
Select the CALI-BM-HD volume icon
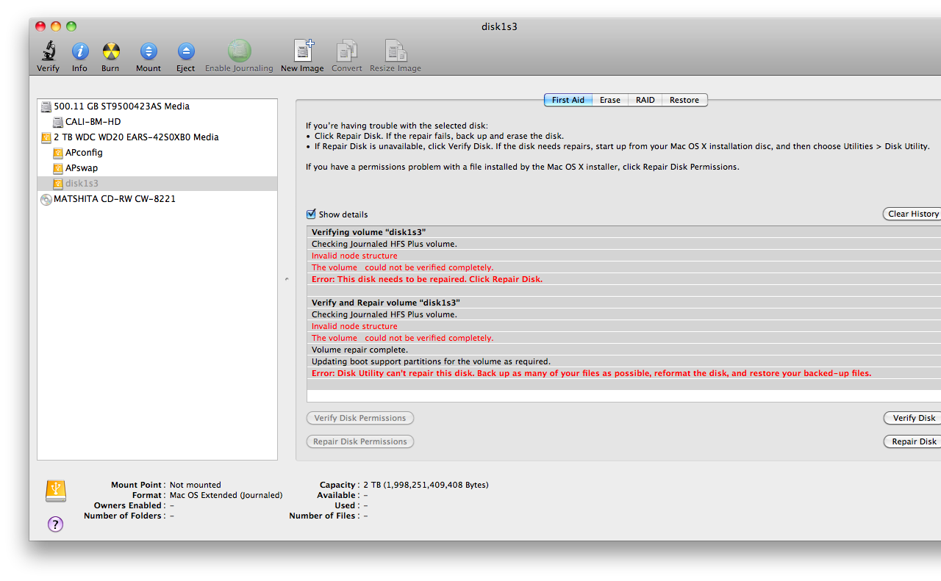point(58,122)
